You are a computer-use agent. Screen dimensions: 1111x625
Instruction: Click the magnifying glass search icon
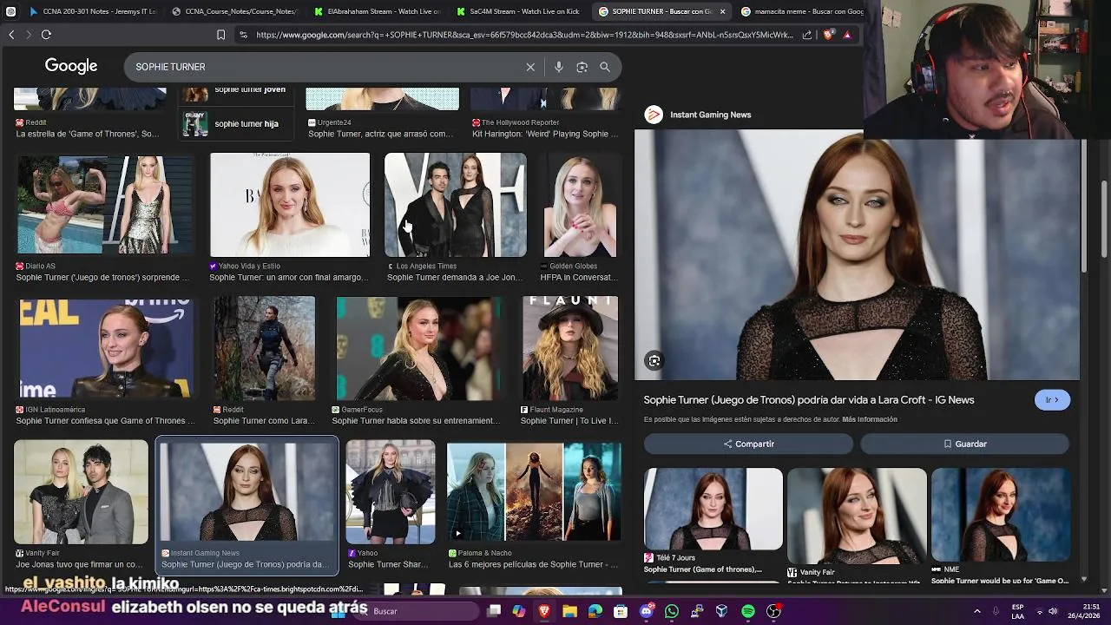click(x=605, y=67)
